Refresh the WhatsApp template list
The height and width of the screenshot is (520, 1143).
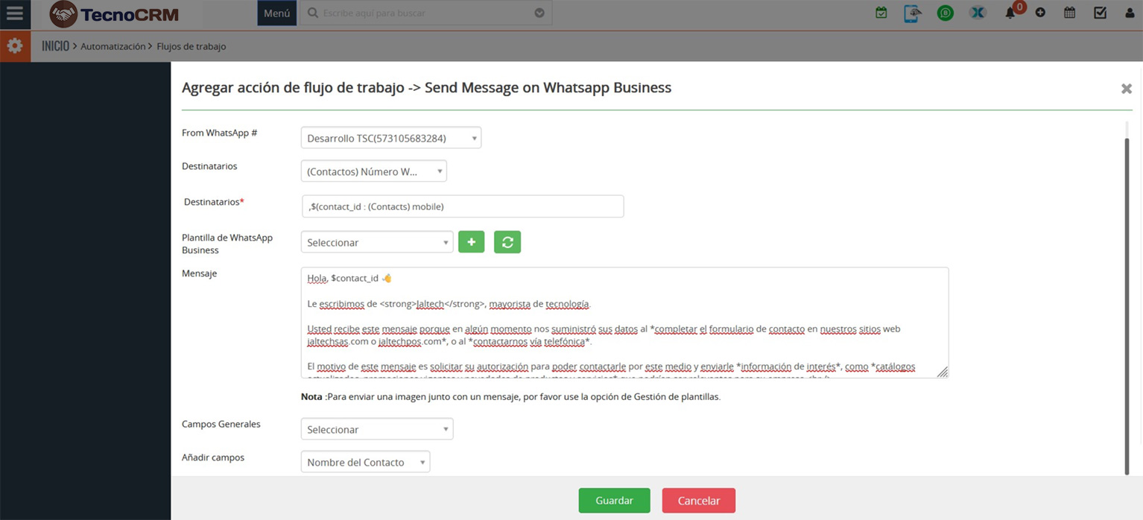tap(507, 242)
